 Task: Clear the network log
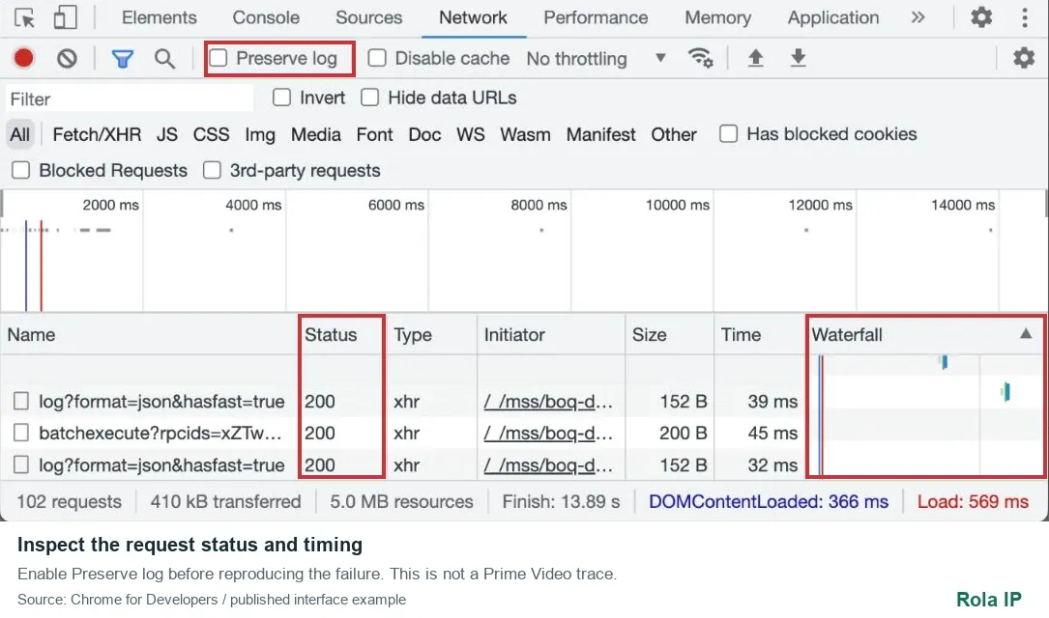click(67, 59)
